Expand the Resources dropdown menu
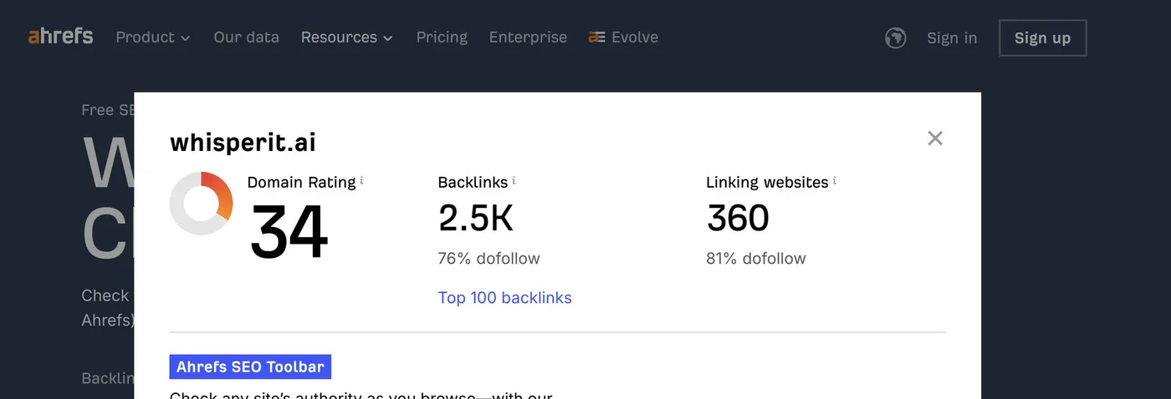 (347, 38)
